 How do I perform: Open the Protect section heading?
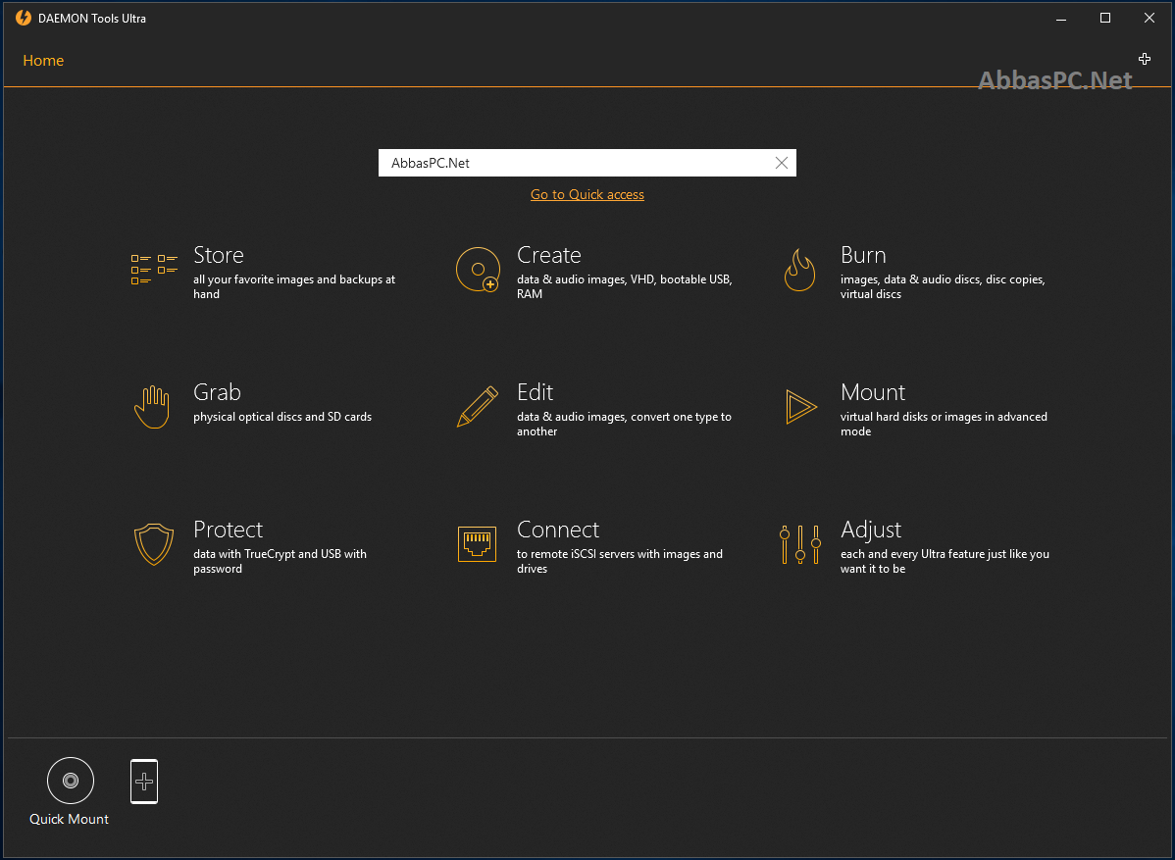pos(229,529)
